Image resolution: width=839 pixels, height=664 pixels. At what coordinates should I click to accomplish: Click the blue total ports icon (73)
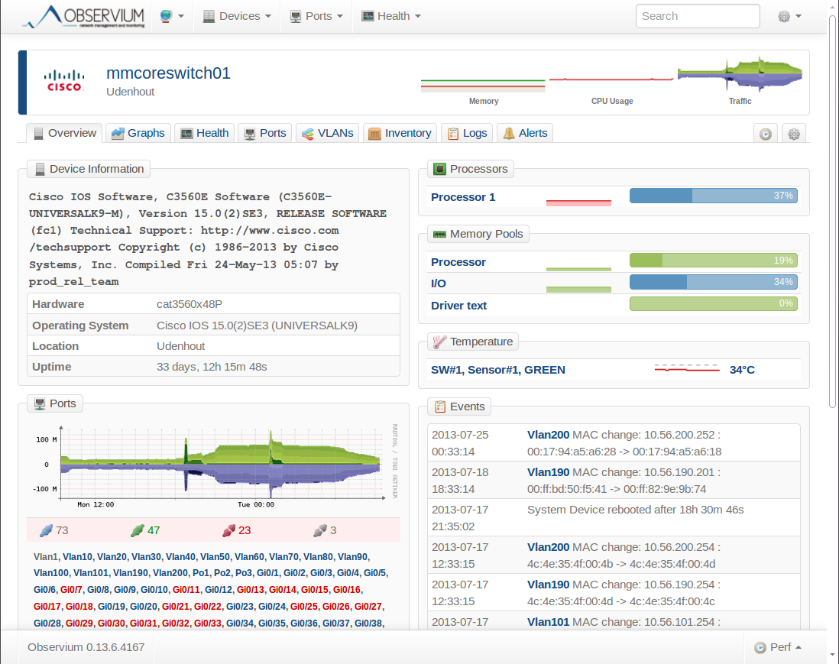pyautogui.click(x=46, y=530)
